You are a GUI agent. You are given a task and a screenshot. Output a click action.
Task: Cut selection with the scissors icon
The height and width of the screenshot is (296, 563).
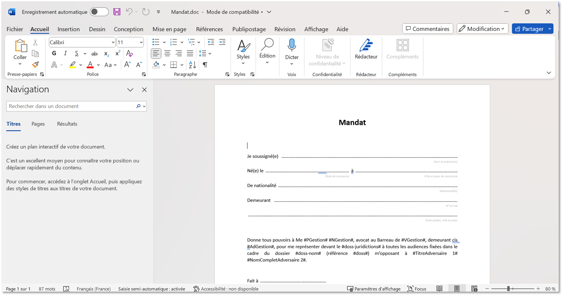coord(35,43)
